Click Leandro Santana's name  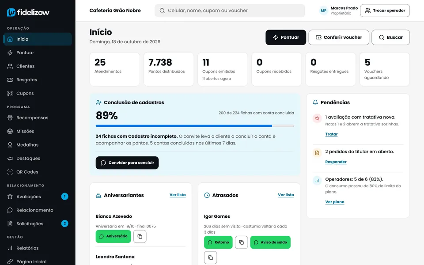coord(115,257)
